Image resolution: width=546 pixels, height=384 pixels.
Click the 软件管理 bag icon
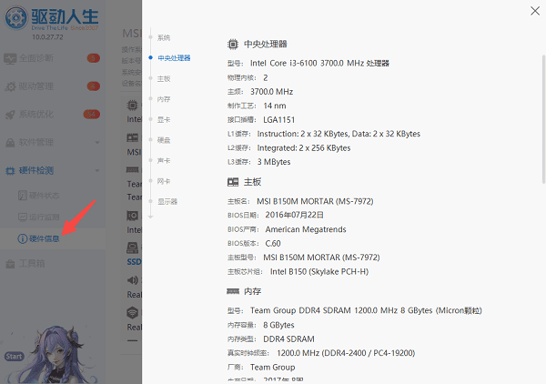tap(10, 142)
